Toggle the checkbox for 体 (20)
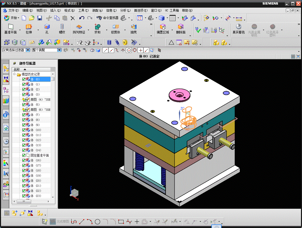This screenshot has height=228, width=302. click(24, 181)
